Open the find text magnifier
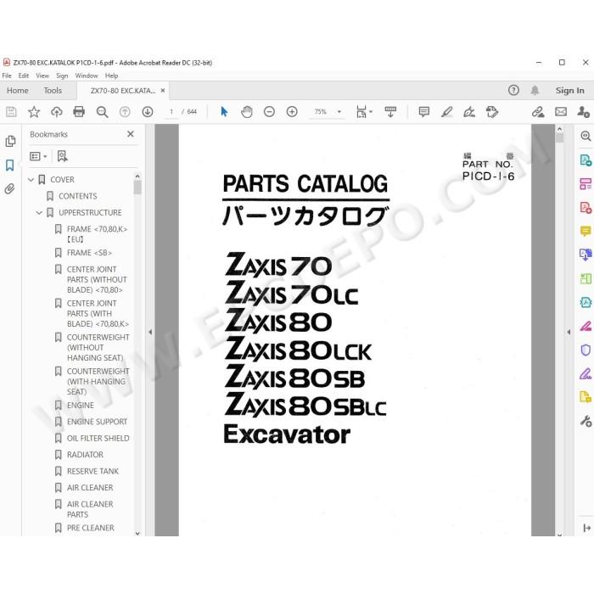Viewport: 594px width, 594px height. tap(102, 112)
